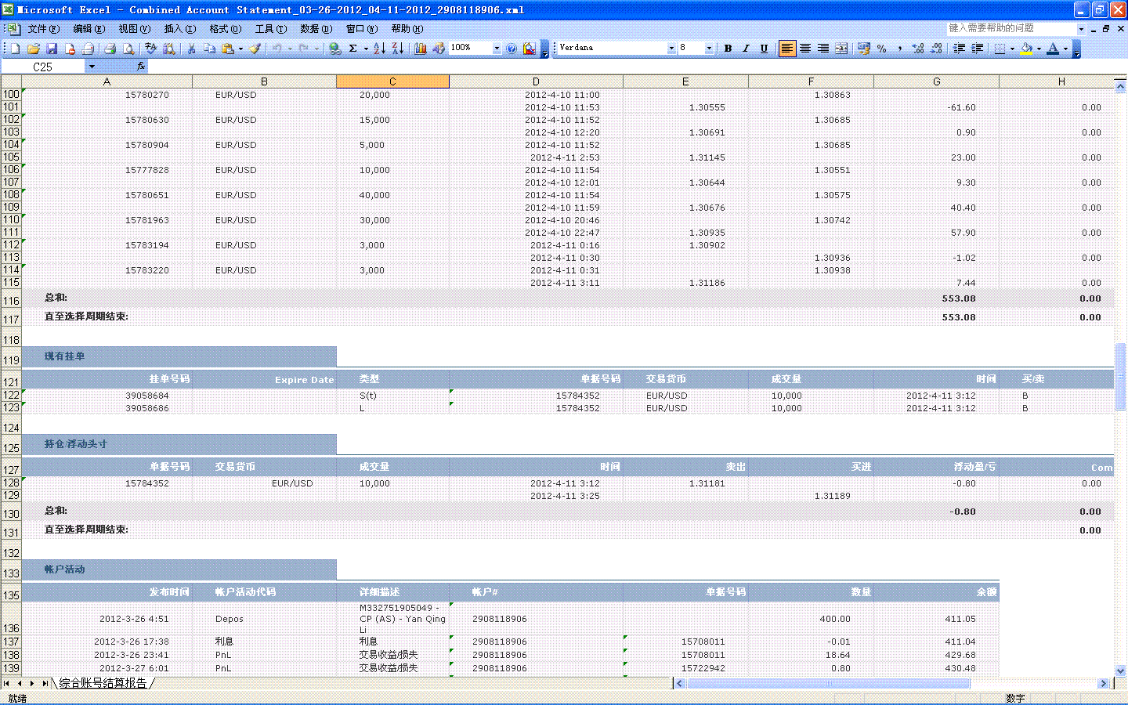This screenshot has height=705, width=1128.
Task: Click the Format Painter brush icon
Action: [x=255, y=49]
